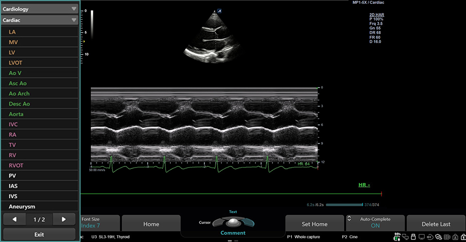The image size is (466, 242).
Task: Expand the Cardiac dropdown
Action: coord(40,20)
